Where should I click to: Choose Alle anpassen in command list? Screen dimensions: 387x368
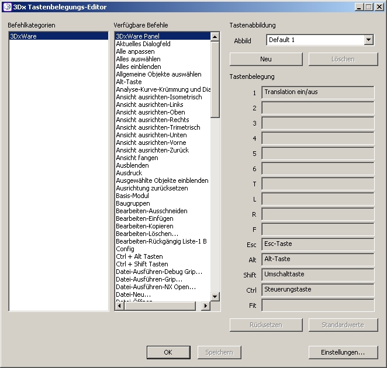(163, 51)
